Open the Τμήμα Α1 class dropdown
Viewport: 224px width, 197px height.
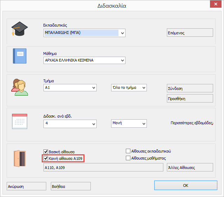(93, 87)
